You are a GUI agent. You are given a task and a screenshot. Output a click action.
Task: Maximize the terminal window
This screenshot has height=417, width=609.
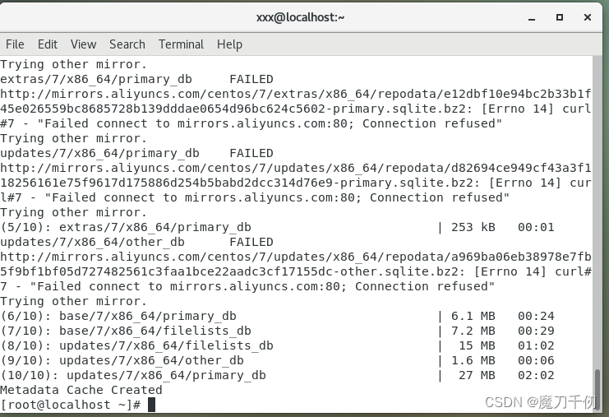[560, 17]
